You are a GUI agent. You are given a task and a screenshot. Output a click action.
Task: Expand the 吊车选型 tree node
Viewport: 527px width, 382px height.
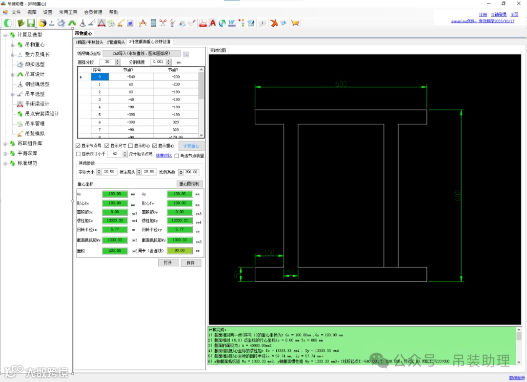13,94
